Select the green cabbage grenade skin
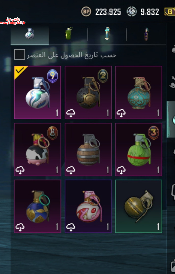The width and height of the screenshot is (175, 274). click(139, 149)
